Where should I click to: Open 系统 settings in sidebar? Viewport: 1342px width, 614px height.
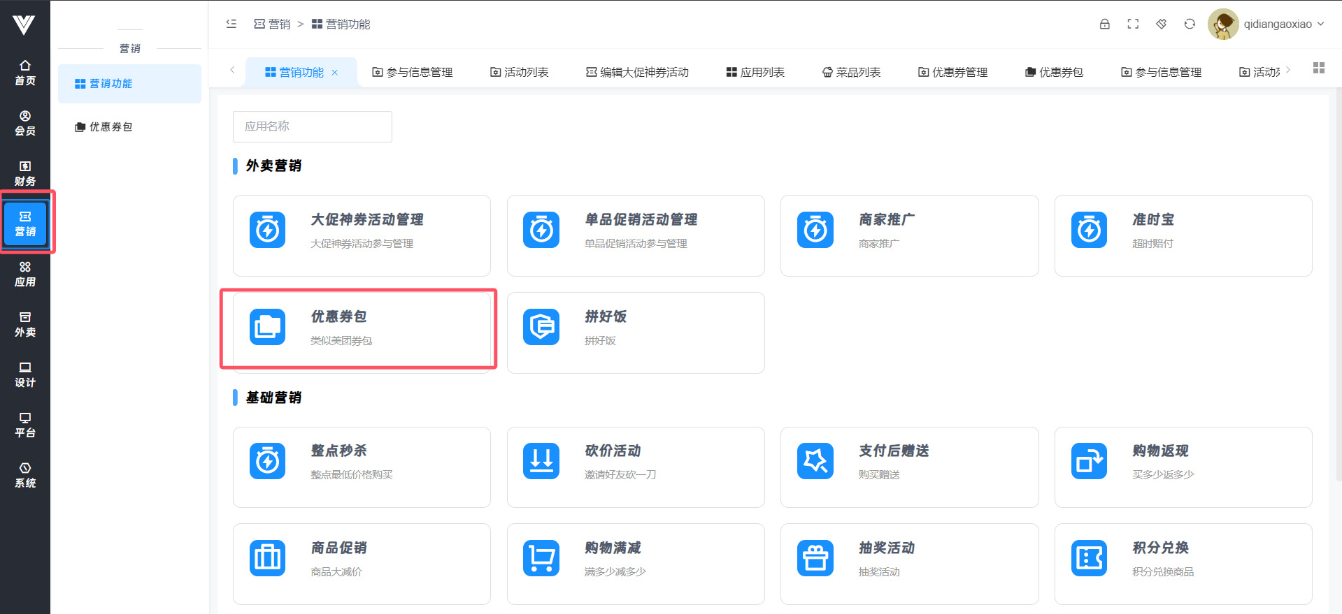click(25, 475)
